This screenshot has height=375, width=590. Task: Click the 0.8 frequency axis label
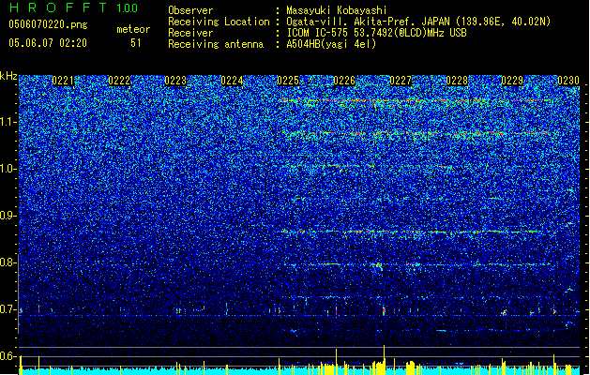8,262
